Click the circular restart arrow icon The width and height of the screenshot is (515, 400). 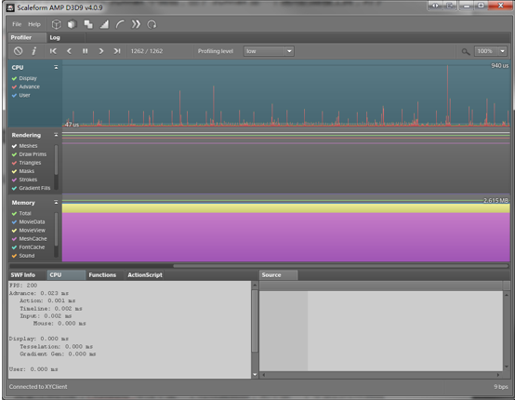click(x=152, y=24)
